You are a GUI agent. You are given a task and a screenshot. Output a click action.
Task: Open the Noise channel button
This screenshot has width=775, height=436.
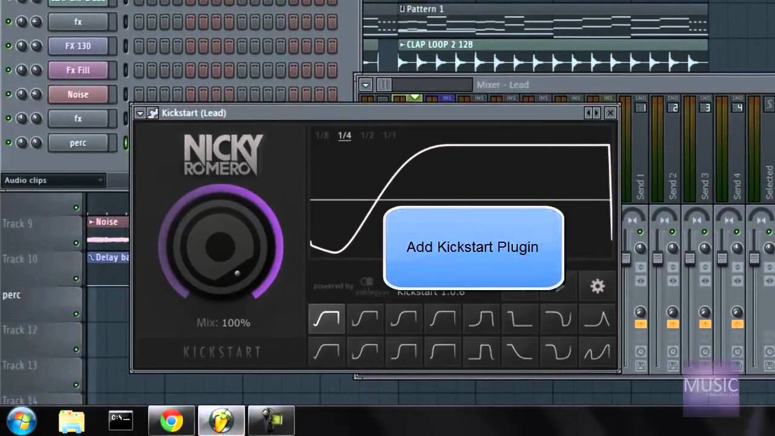tap(78, 94)
